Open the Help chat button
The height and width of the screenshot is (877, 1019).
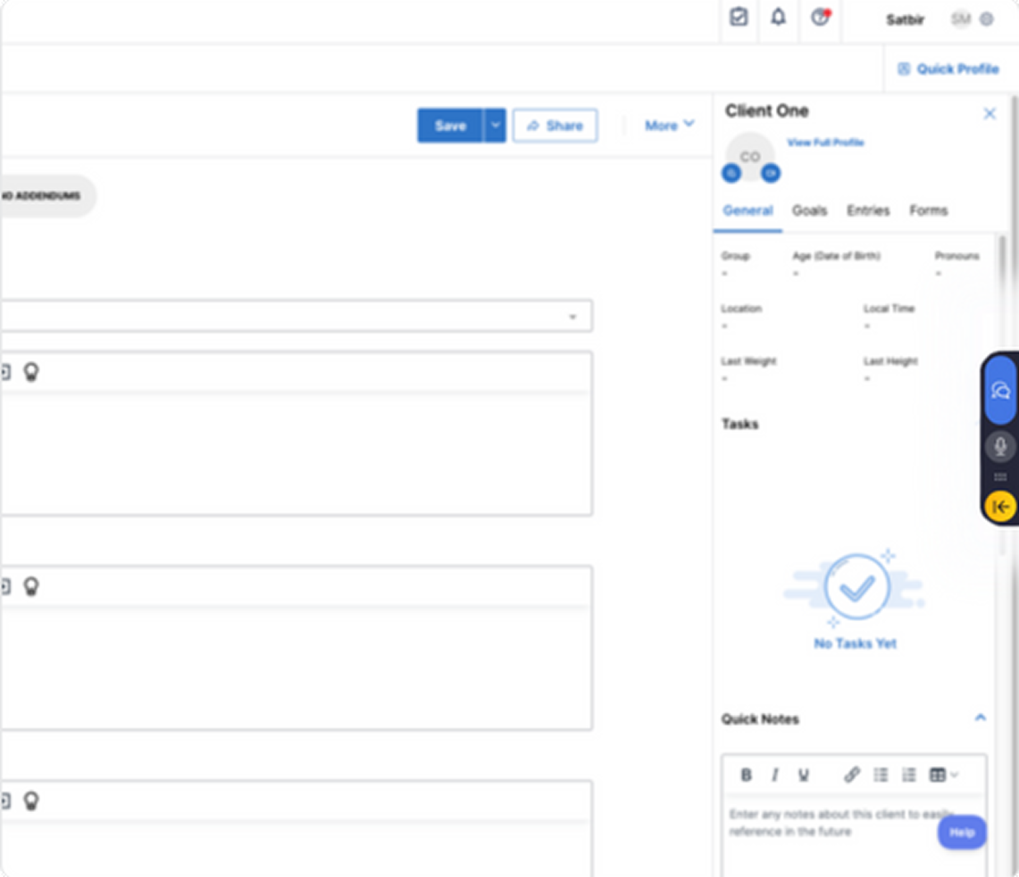962,832
